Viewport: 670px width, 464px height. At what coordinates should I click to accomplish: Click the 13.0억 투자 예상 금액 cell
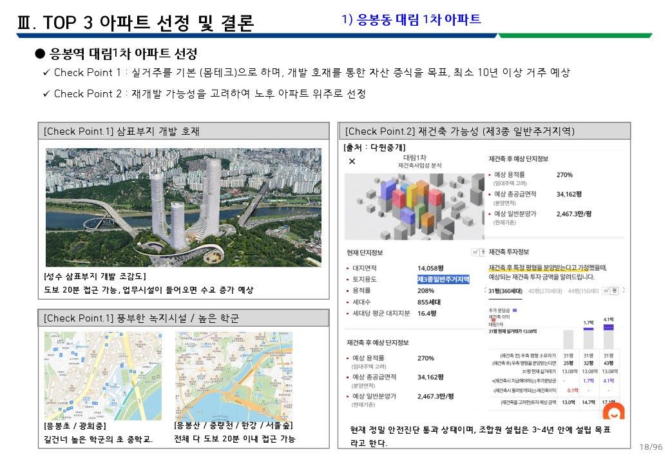[x=568, y=402]
